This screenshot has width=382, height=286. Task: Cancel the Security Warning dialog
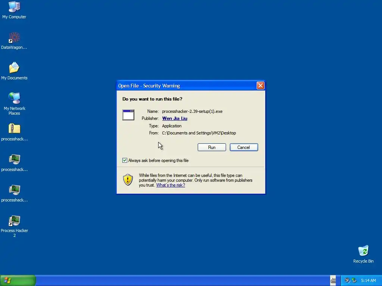tap(244, 147)
